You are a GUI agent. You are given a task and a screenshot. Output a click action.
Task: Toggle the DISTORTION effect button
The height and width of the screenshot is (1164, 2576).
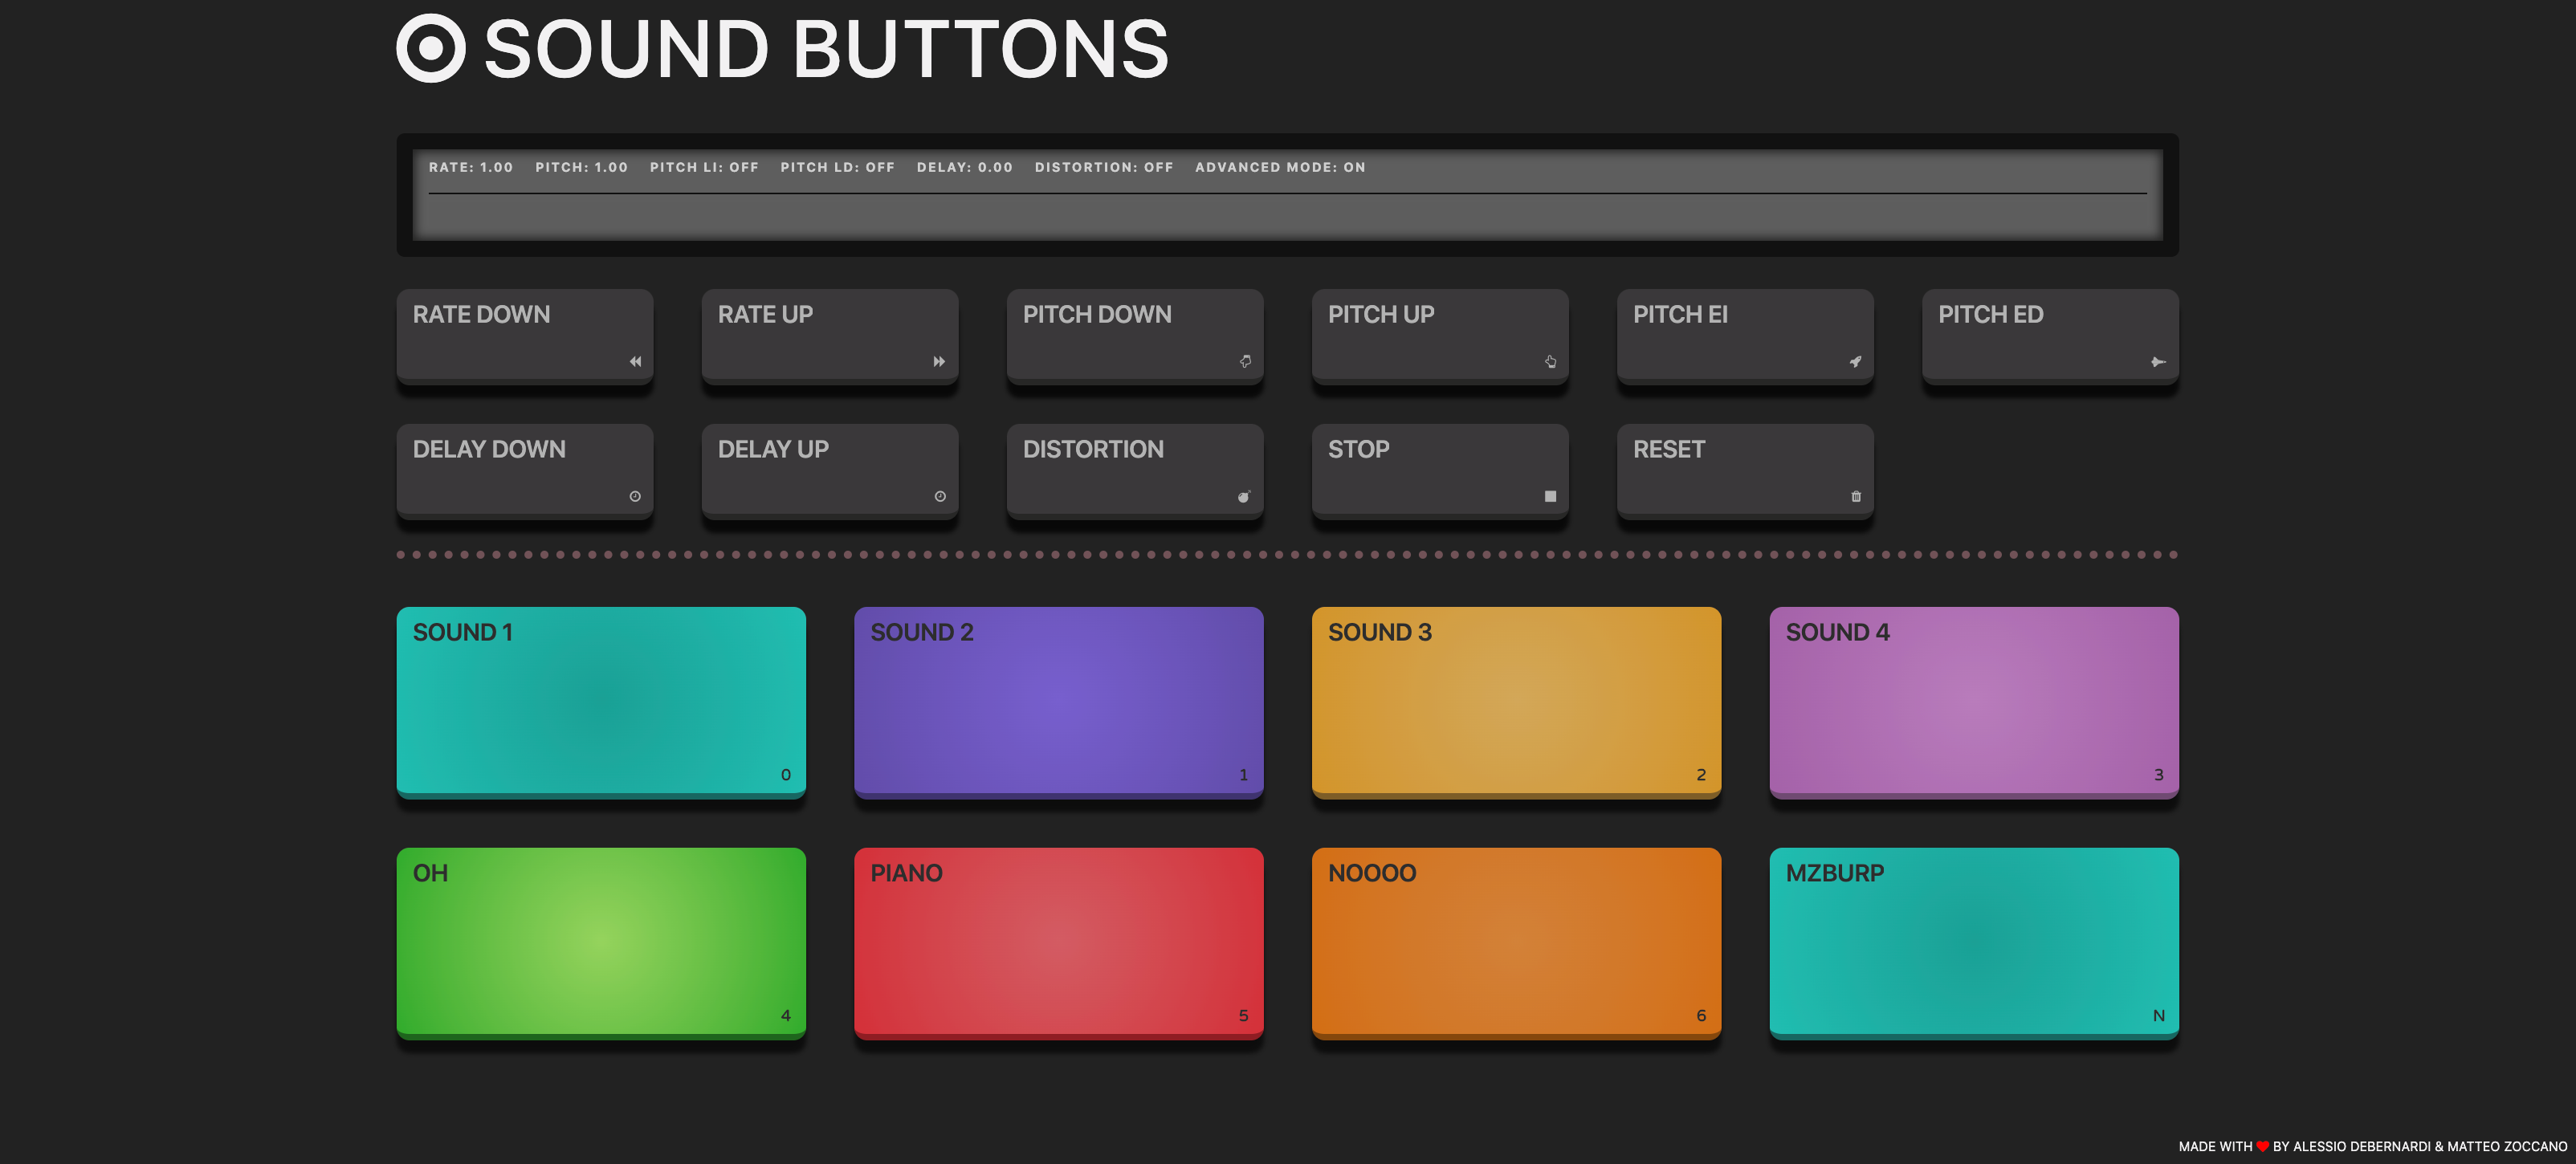pyautogui.click(x=1134, y=468)
